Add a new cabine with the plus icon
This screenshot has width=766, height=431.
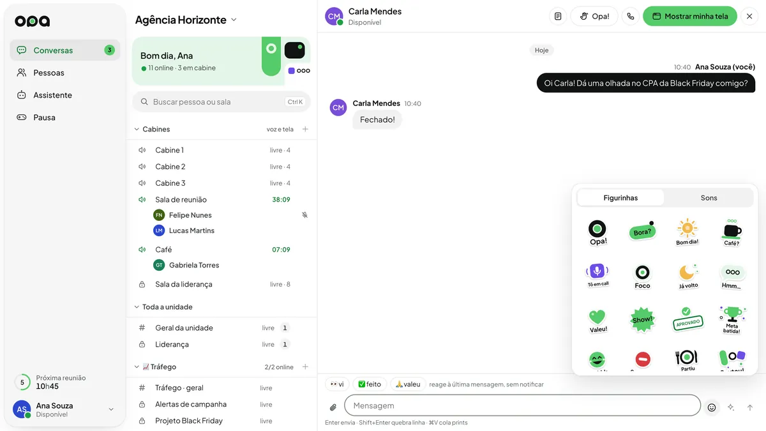[305, 129]
